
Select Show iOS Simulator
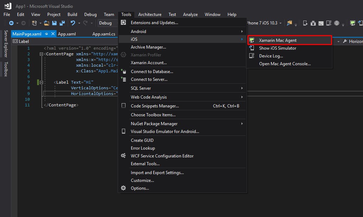tap(289, 48)
